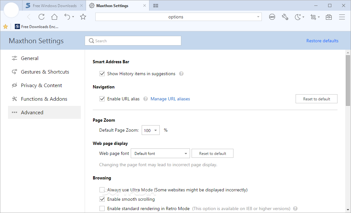The width and height of the screenshot is (351, 213).
Task: Click the scrollbar down arrow
Action: pos(348,210)
